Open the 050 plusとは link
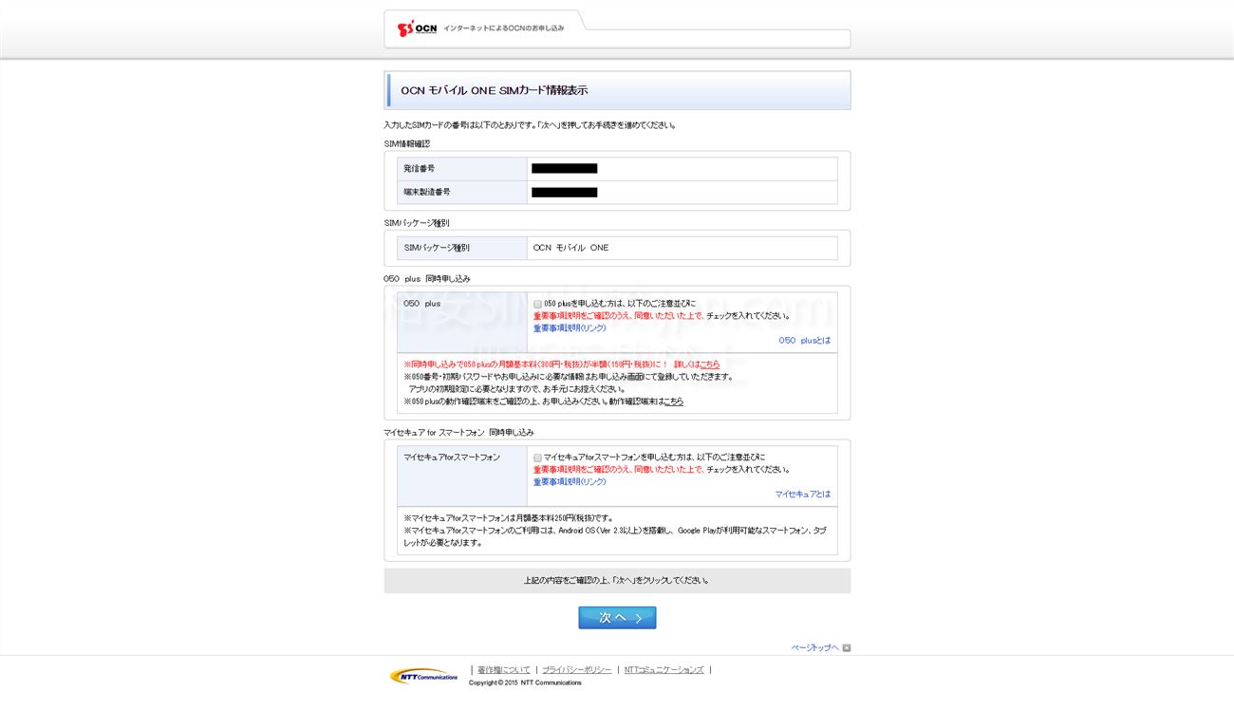The height and width of the screenshot is (710, 1234). pos(805,341)
